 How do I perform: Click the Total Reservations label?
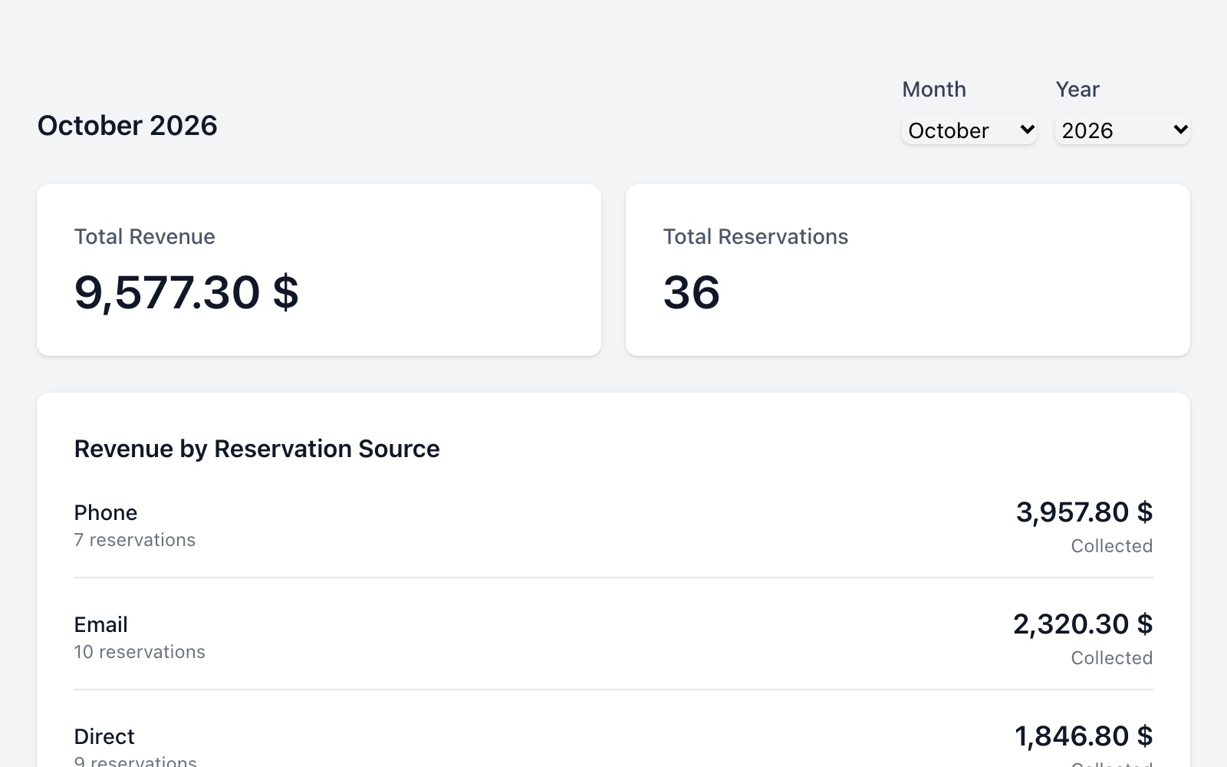click(755, 236)
